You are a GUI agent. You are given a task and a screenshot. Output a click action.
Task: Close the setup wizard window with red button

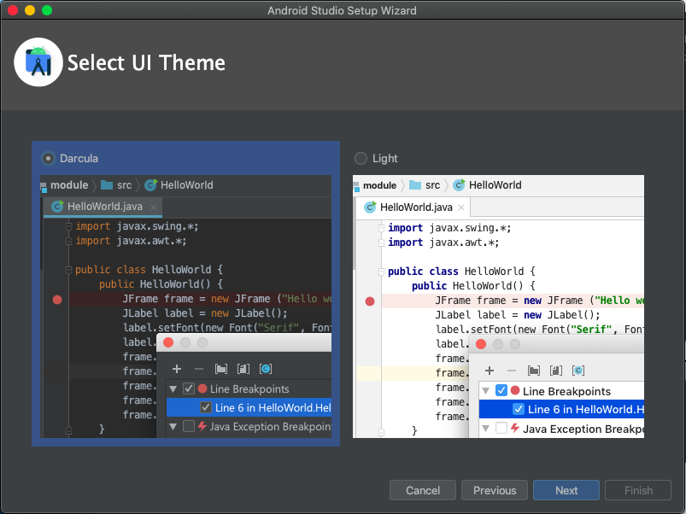(x=13, y=10)
